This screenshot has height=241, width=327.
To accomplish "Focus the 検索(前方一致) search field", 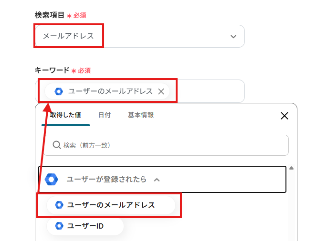I will [172, 145].
